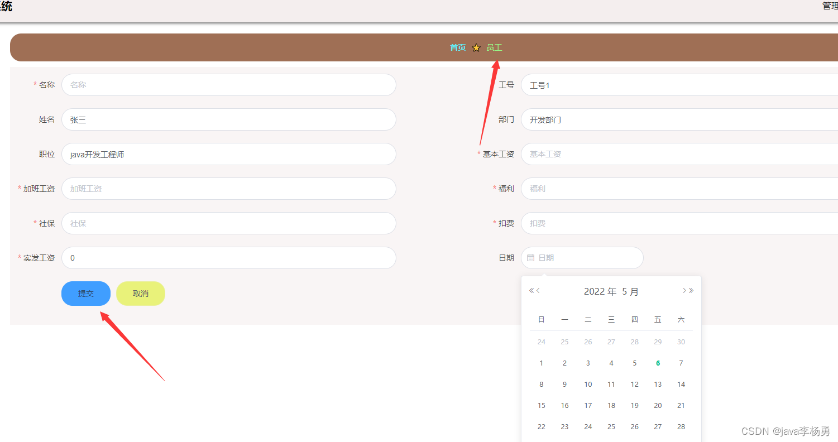Focus the 名称 input field

[229, 85]
